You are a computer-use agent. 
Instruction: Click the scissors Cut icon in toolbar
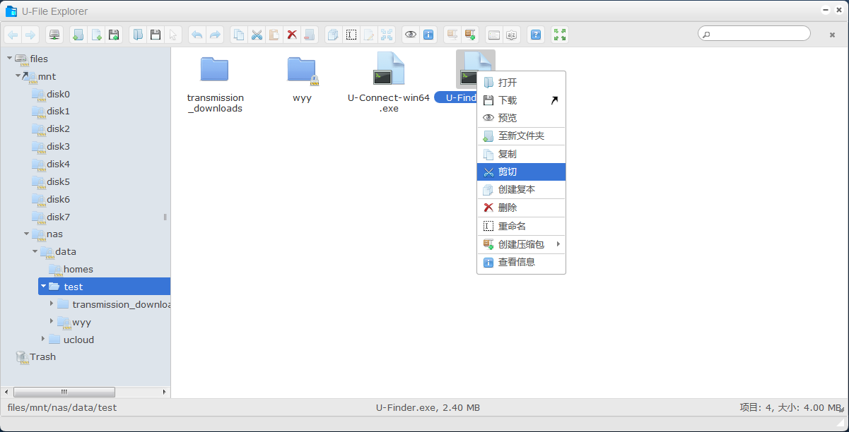[x=257, y=35]
